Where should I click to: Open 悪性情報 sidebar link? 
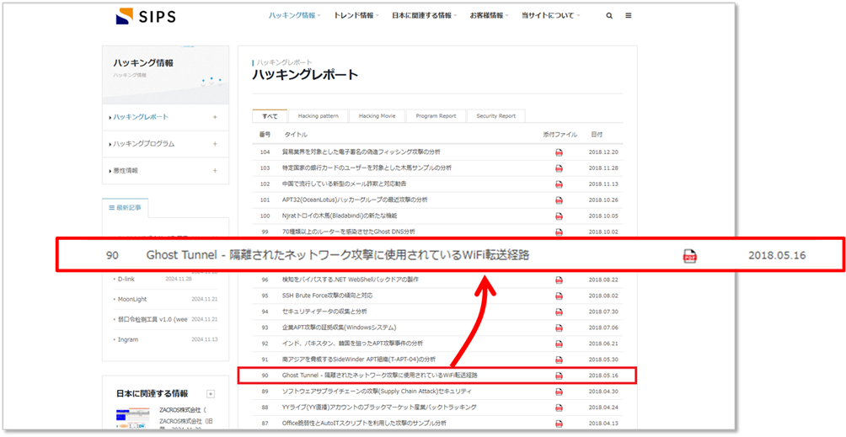(x=126, y=171)
